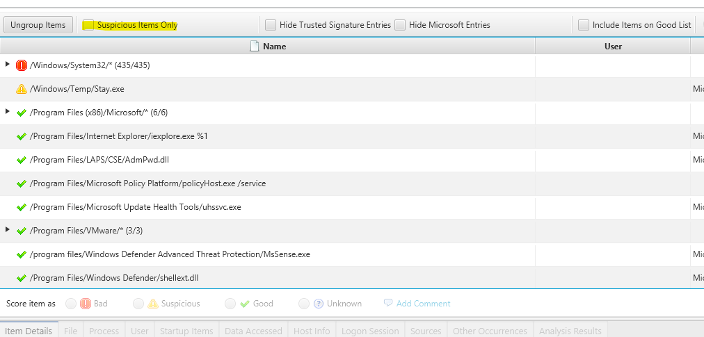The height and width of the screenshot is (337, 704).
Task: Click the yellow warning icon beside Stay.exe
Action: pyautogui.click(x=22, y=89)
